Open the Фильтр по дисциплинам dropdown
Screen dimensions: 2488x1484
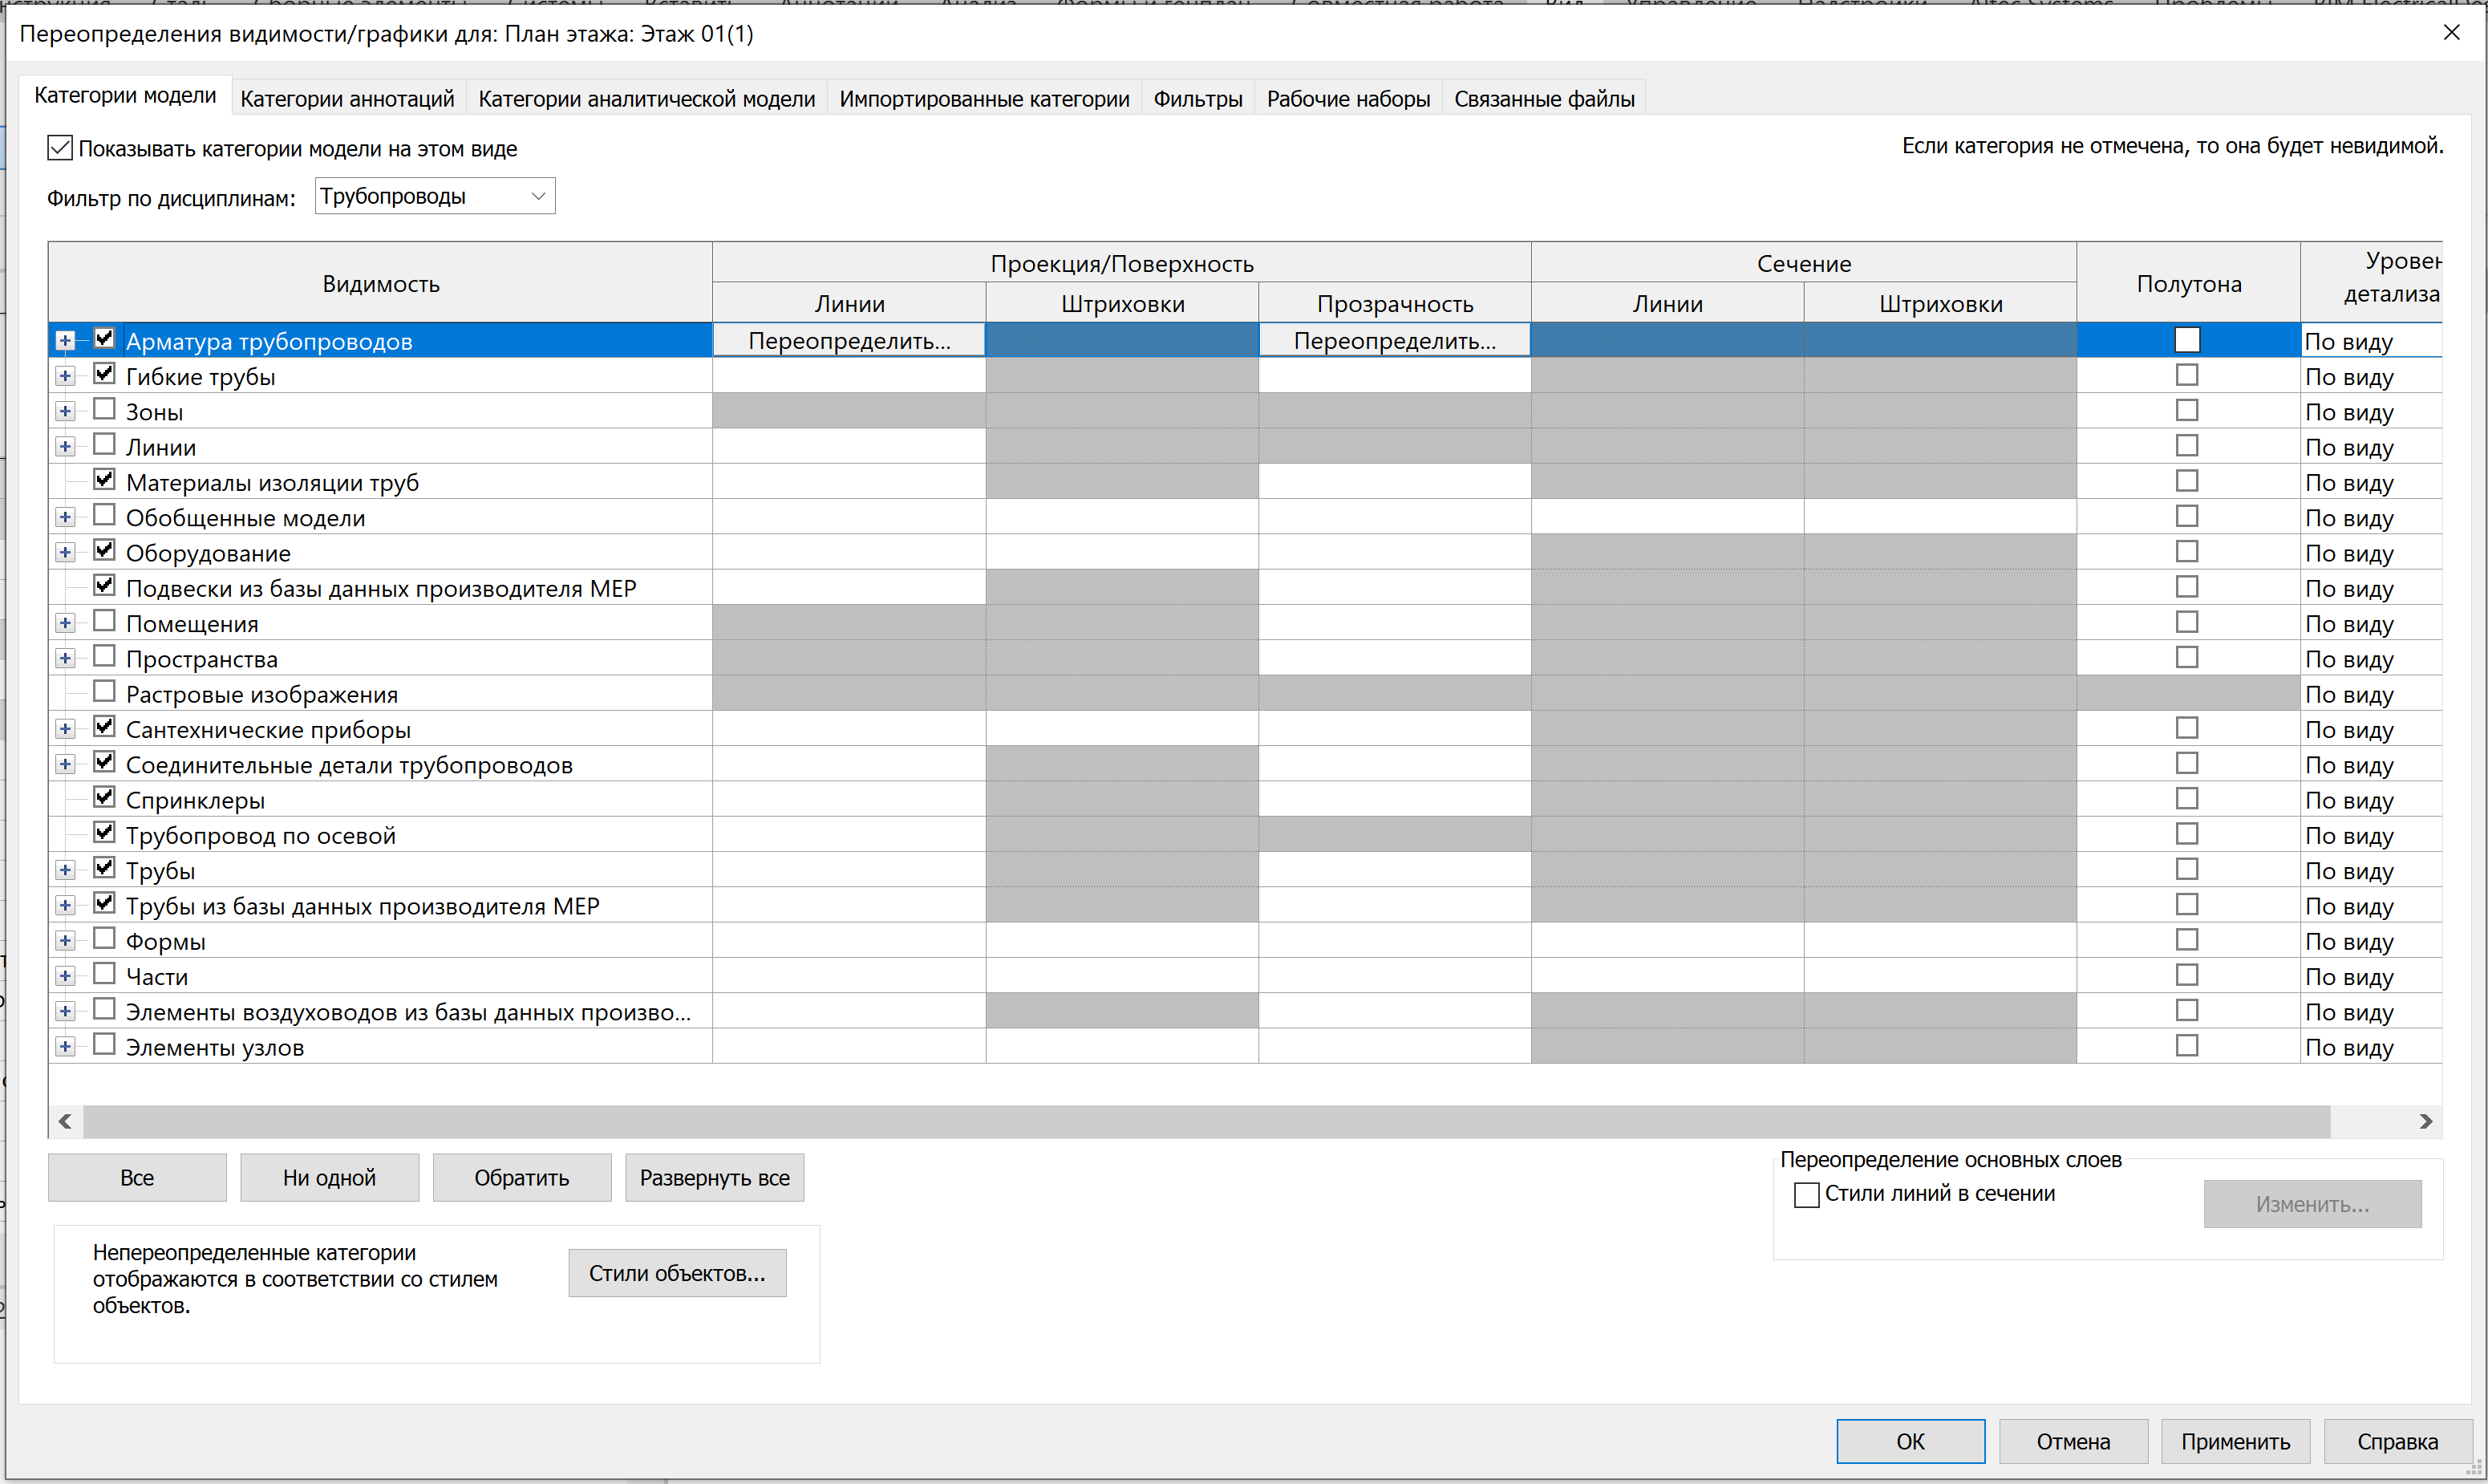click(x=435, y=196)
